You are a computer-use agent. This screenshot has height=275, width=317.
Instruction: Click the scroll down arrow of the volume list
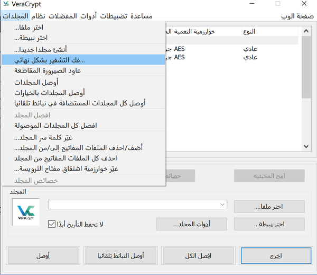click(306, 146)
